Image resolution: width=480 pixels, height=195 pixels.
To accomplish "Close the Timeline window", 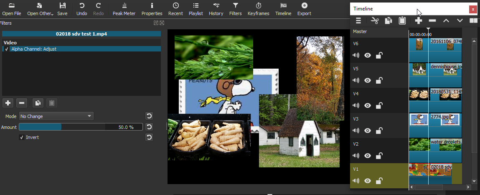I will click(473, 9).
